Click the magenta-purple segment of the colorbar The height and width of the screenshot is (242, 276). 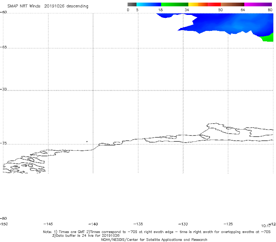[x=258, y=4]
